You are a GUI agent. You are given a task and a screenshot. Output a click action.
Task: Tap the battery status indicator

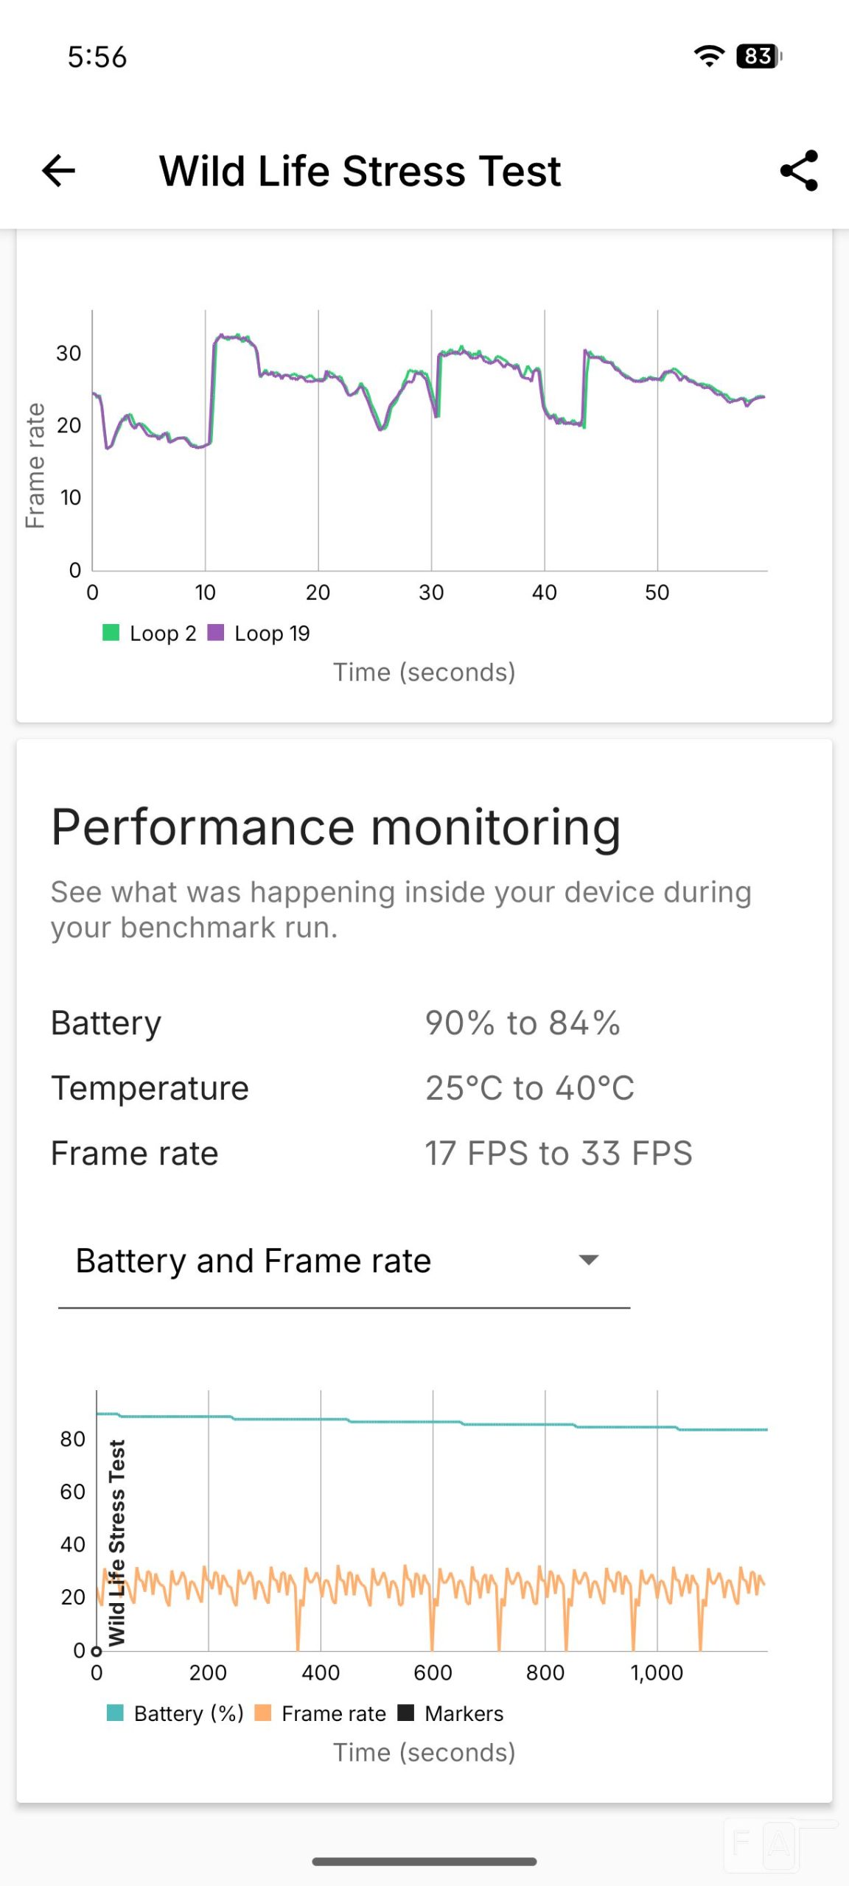point(758,56)
